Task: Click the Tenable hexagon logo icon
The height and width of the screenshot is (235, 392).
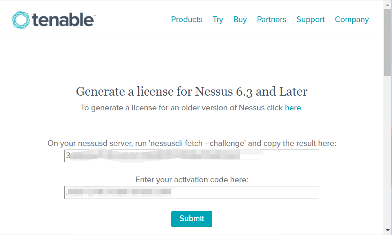Action: (21, 20)
